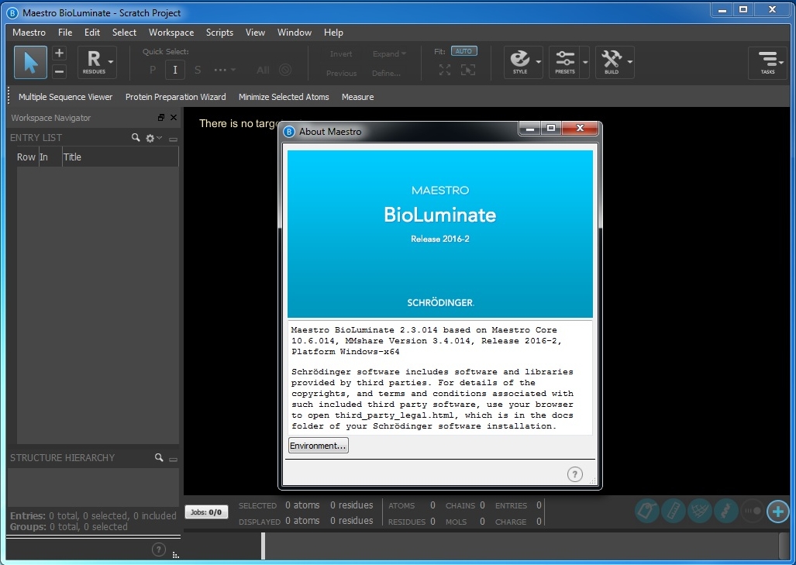Click the BioLuminate splash image
Screen dimensions: 796x565
tap(440, 234)
